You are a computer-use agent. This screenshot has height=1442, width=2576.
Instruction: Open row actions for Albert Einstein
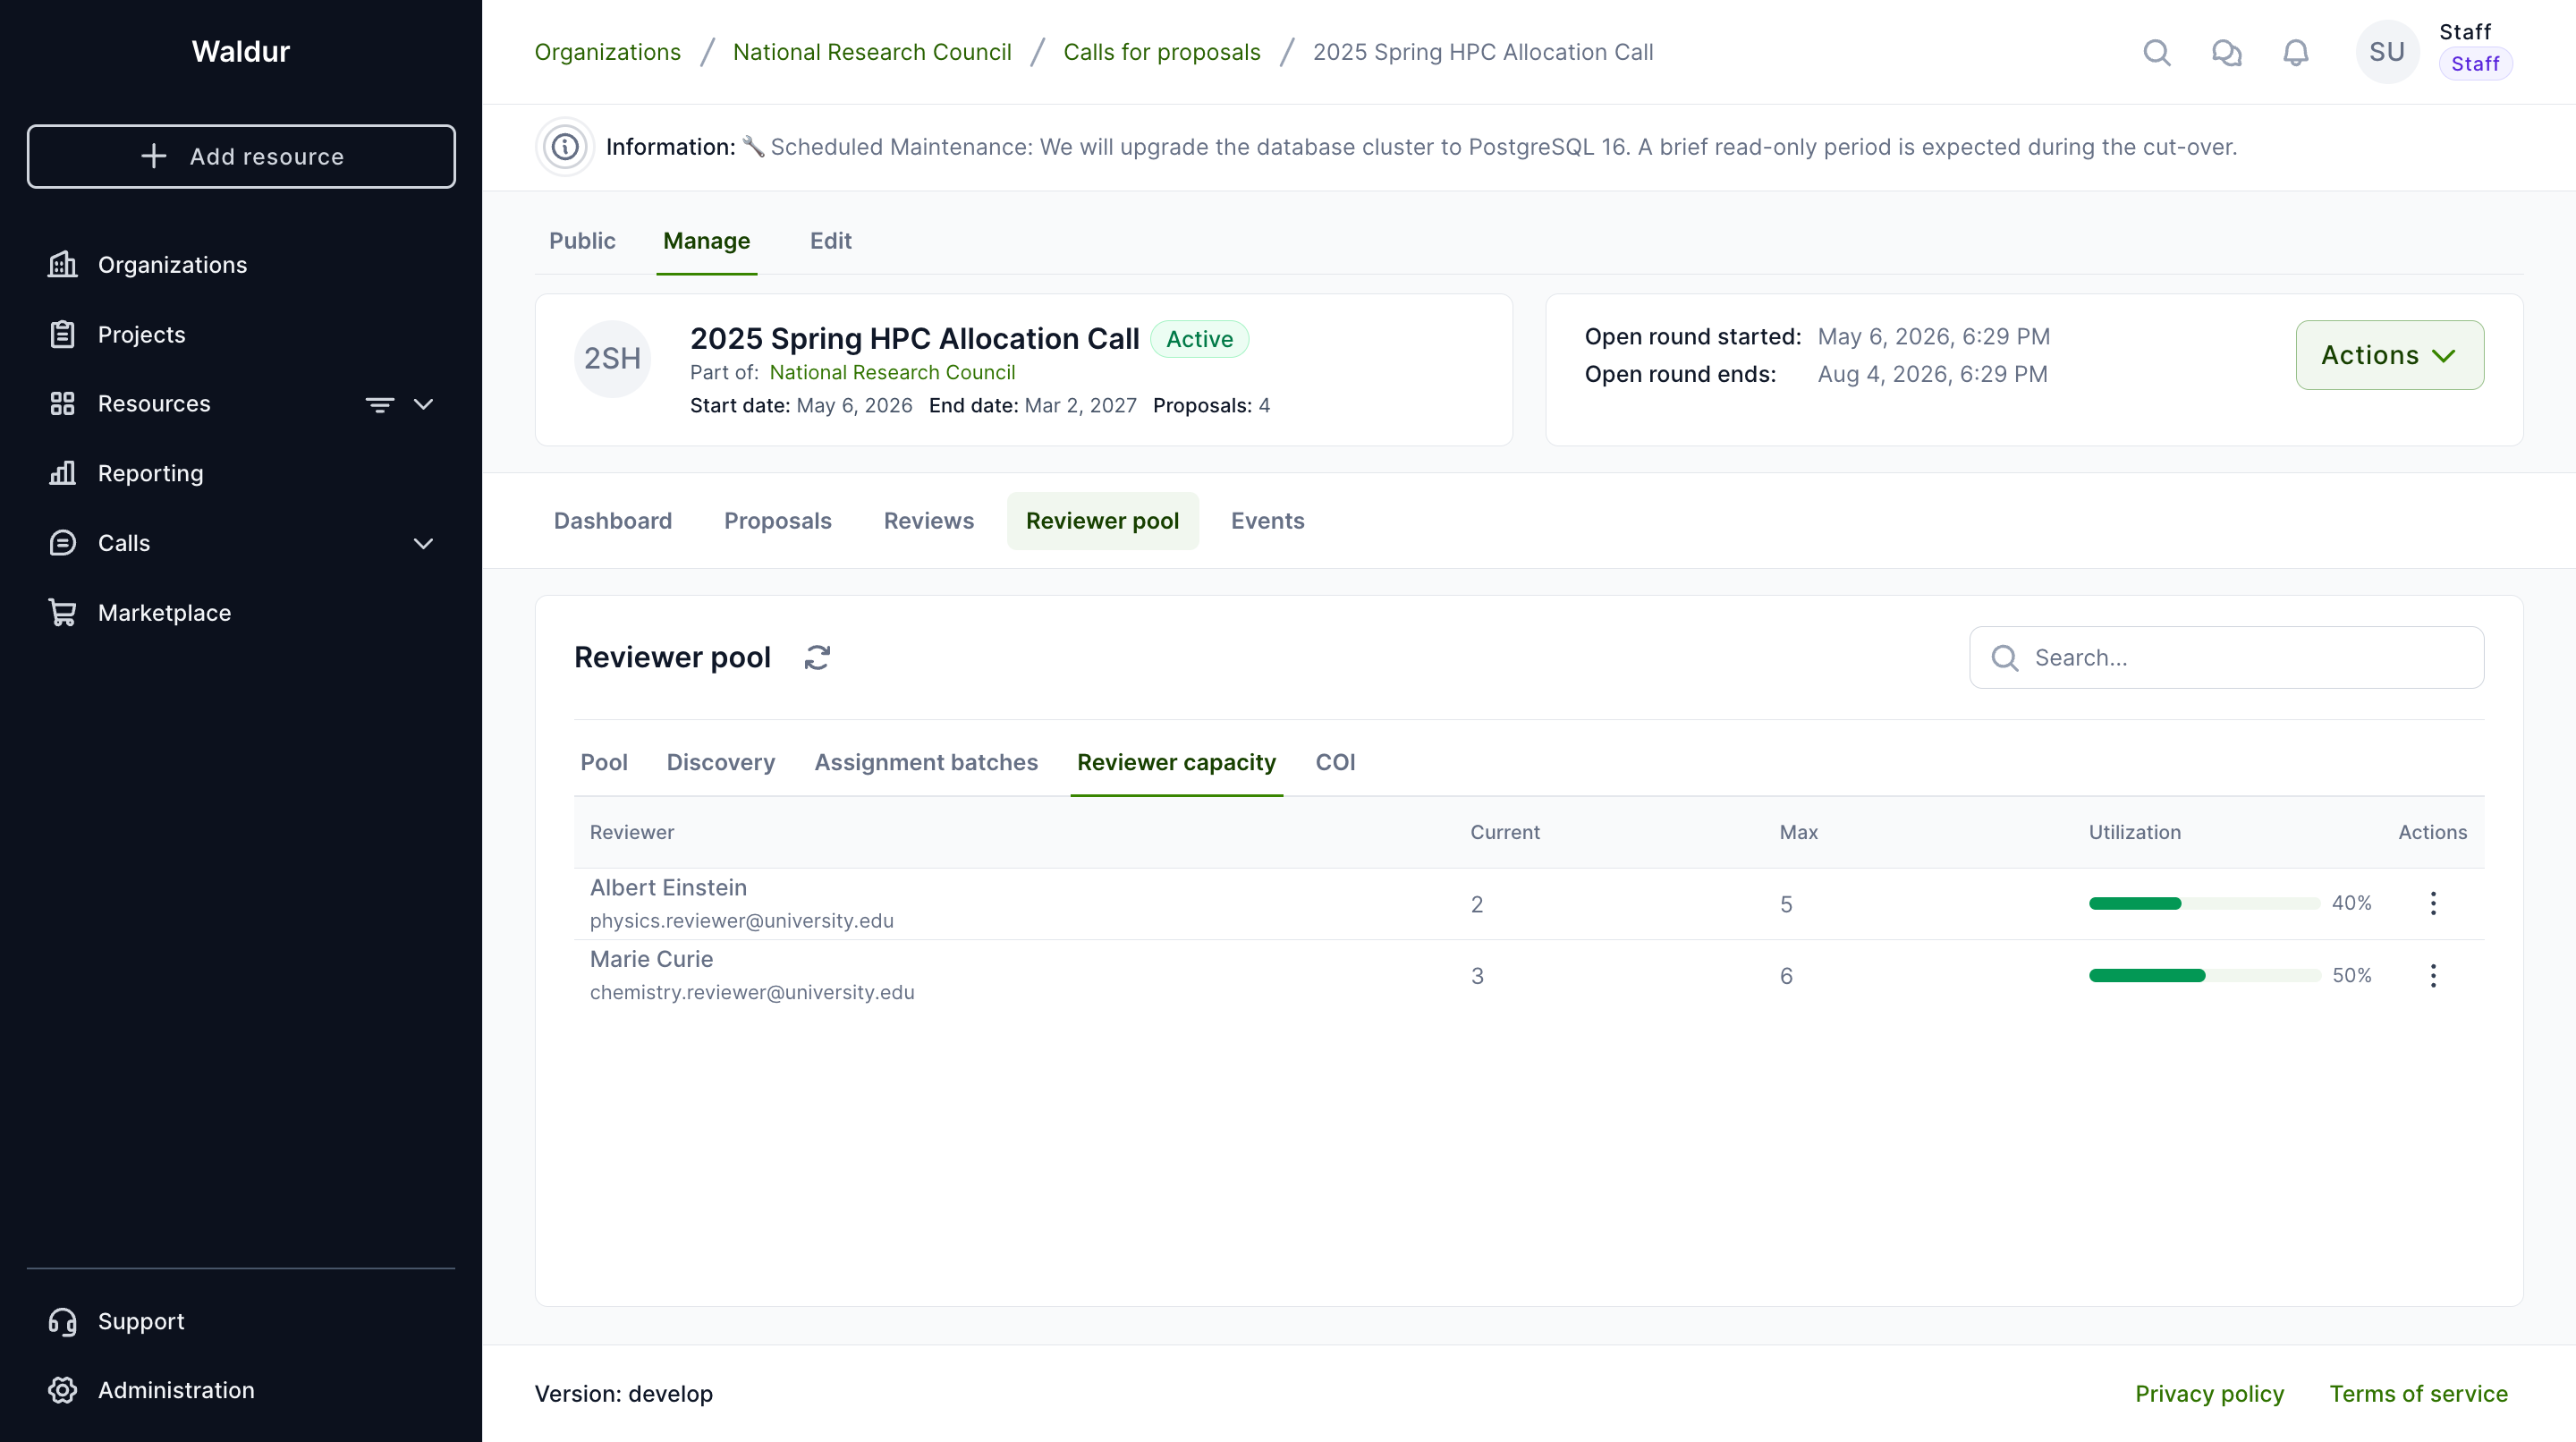(2433, 903)
